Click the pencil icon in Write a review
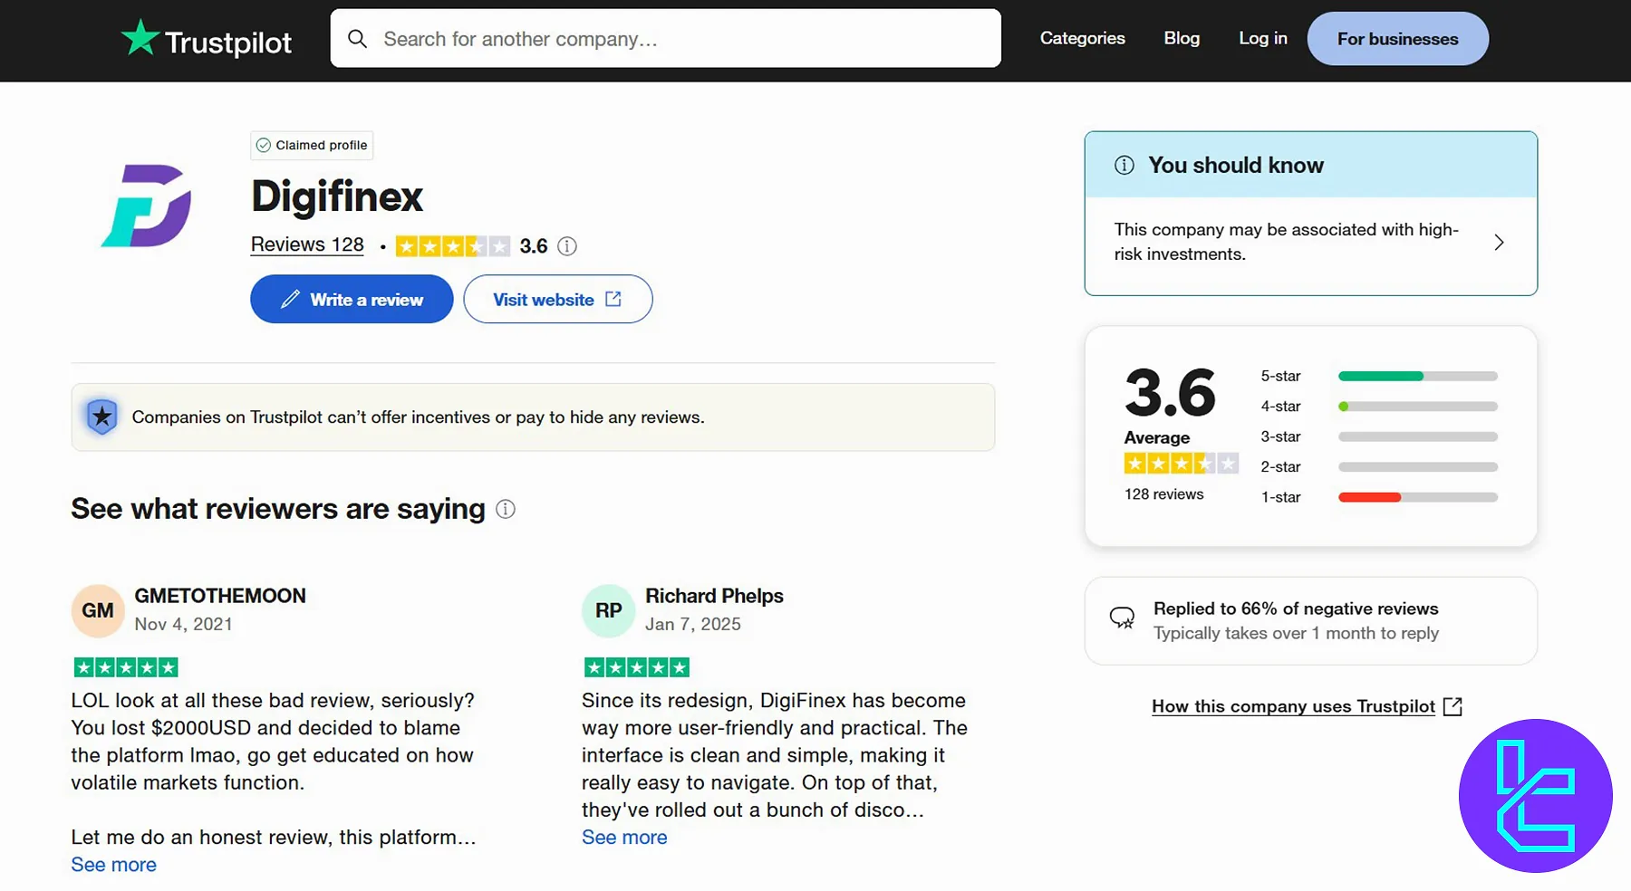 point(290,299)
